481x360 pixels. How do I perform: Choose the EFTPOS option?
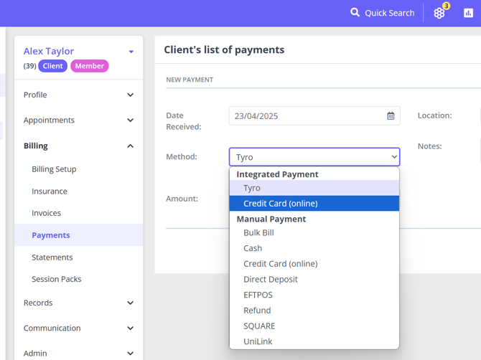point(258,295)
